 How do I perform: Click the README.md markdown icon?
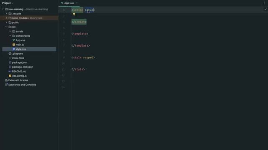coord(10,71)
